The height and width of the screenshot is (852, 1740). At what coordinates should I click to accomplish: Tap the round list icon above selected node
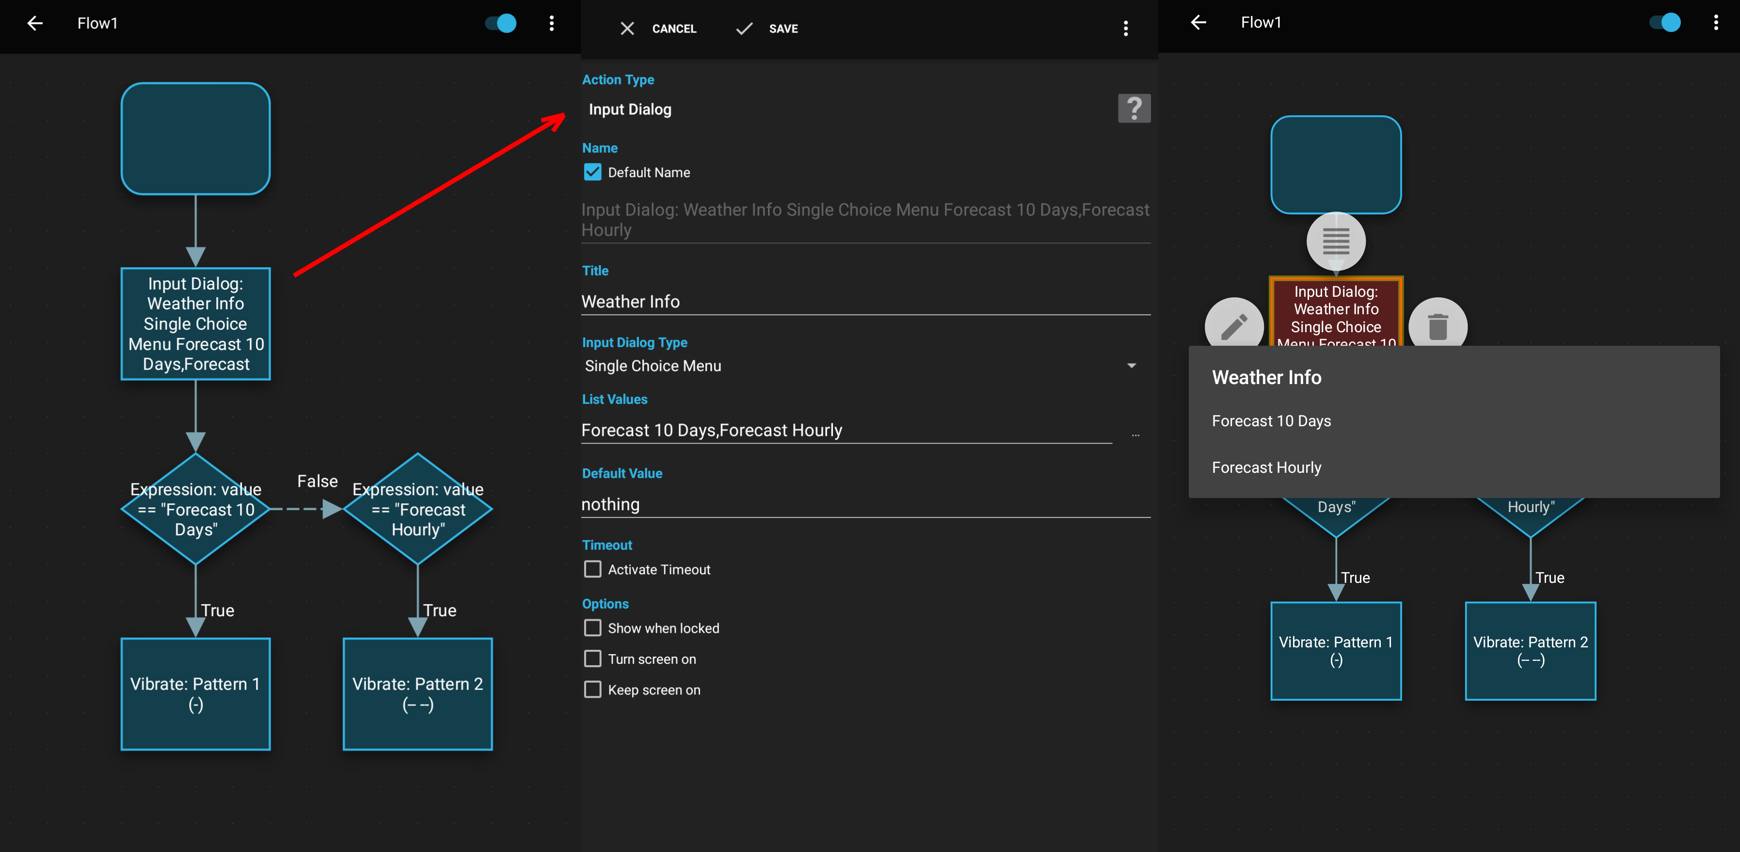[1336, 241]
